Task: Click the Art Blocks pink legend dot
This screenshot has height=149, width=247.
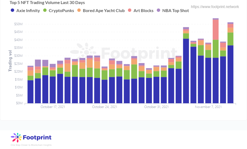Action: [130, 10]
